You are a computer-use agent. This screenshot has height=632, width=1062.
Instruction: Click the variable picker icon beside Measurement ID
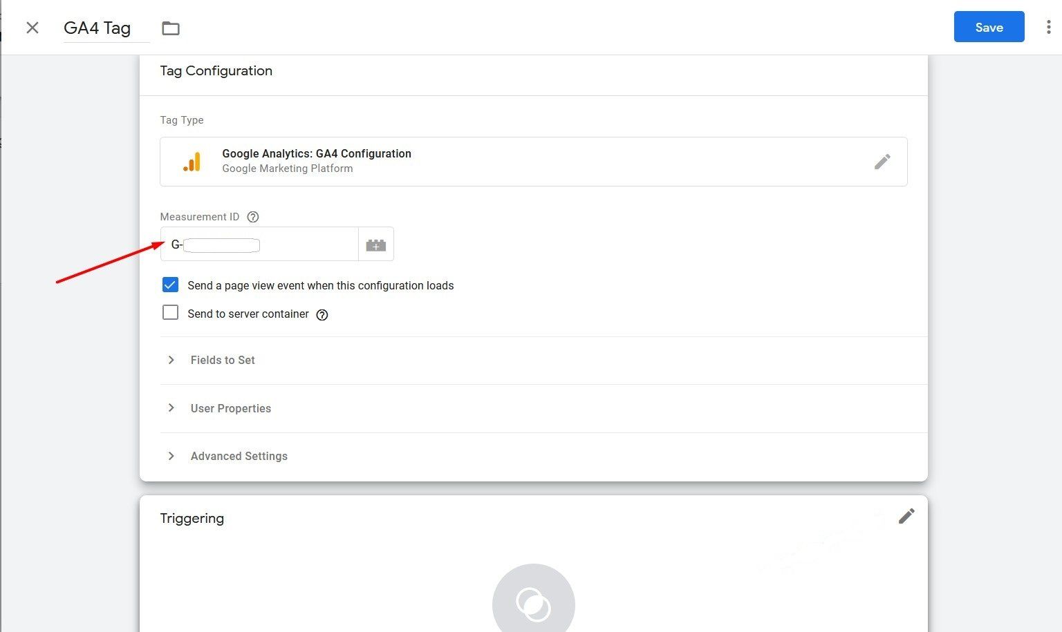376,245
